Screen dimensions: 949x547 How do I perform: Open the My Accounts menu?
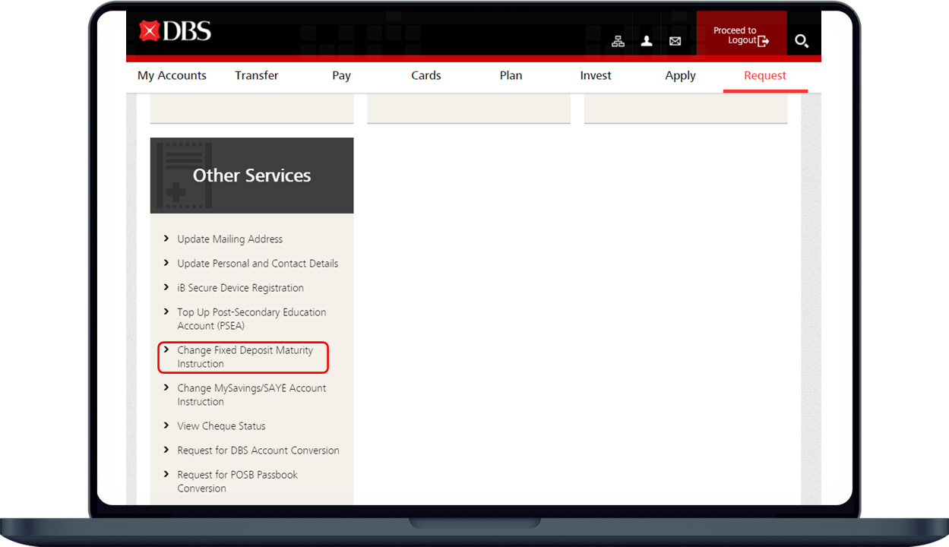click(x=172, y=75)
